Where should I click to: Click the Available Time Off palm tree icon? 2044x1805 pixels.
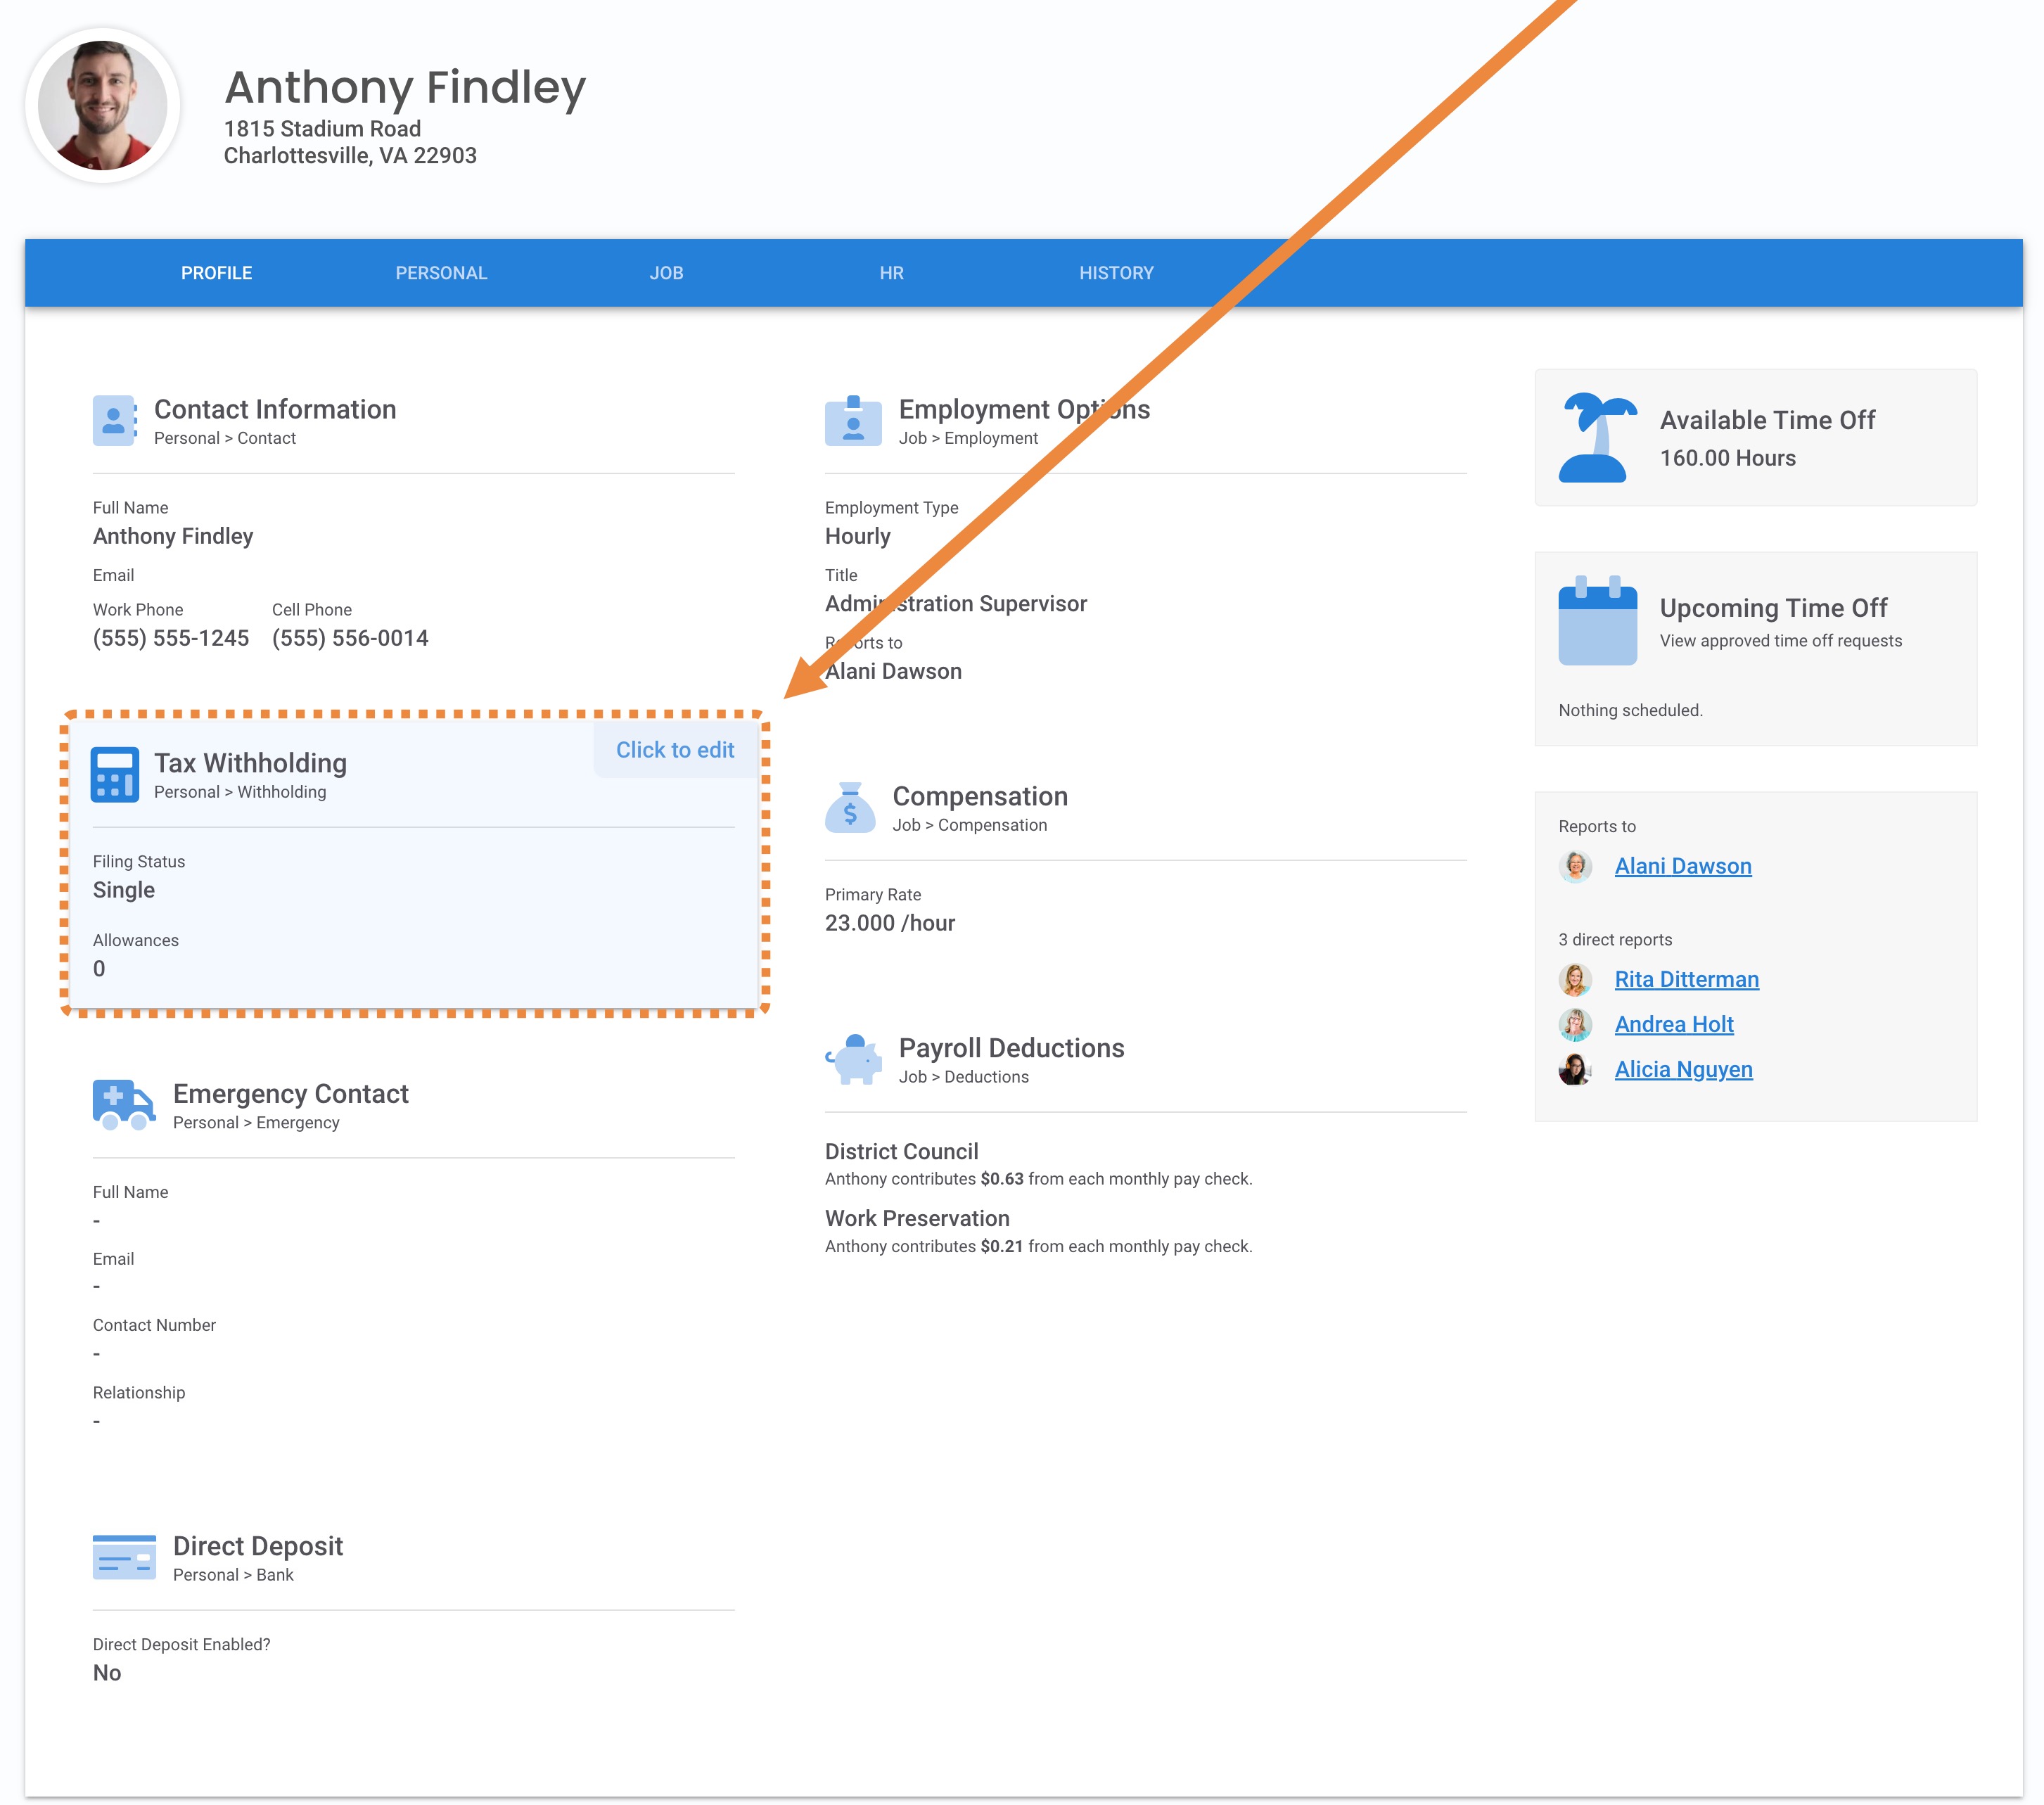(1597, 437)
